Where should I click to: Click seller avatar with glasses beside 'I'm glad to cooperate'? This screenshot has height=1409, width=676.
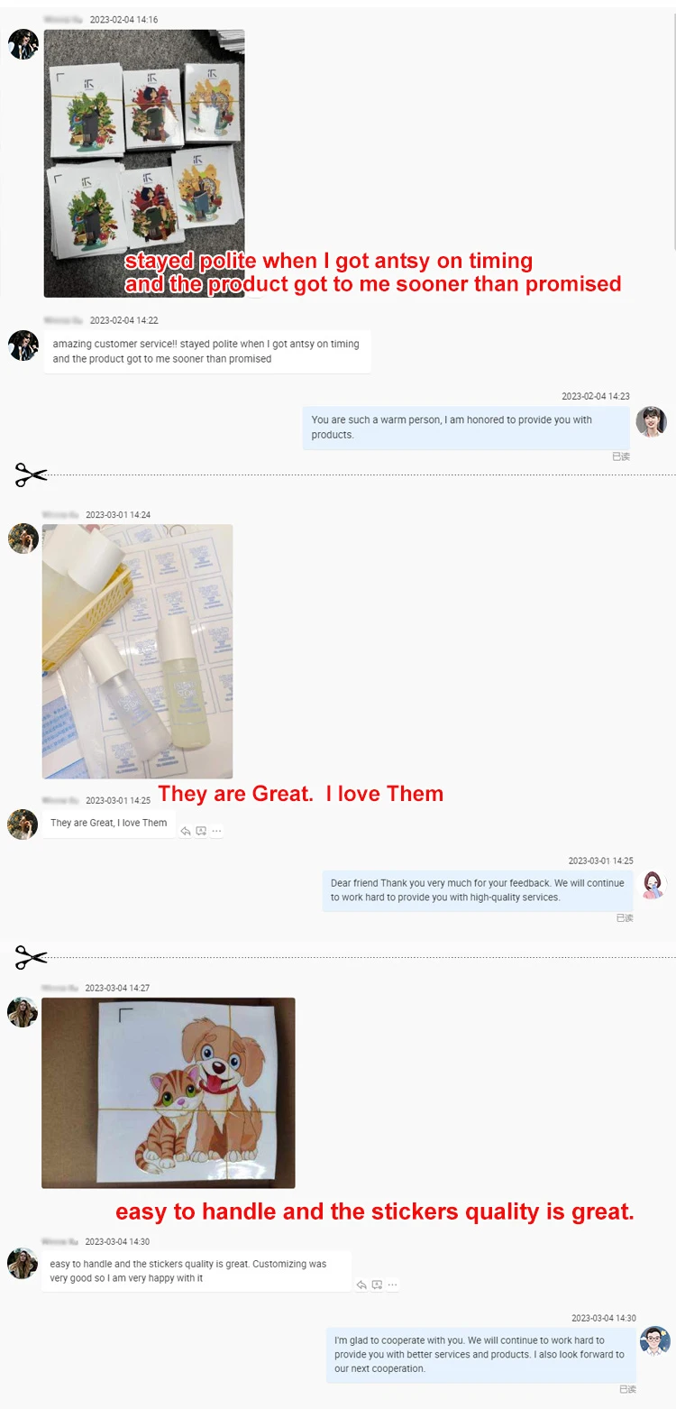(655, 1341)
